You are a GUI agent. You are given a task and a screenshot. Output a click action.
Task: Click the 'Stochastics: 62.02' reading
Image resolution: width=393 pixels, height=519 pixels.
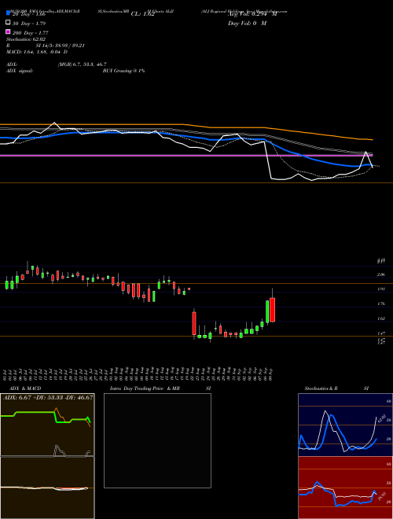pos(26,39)
